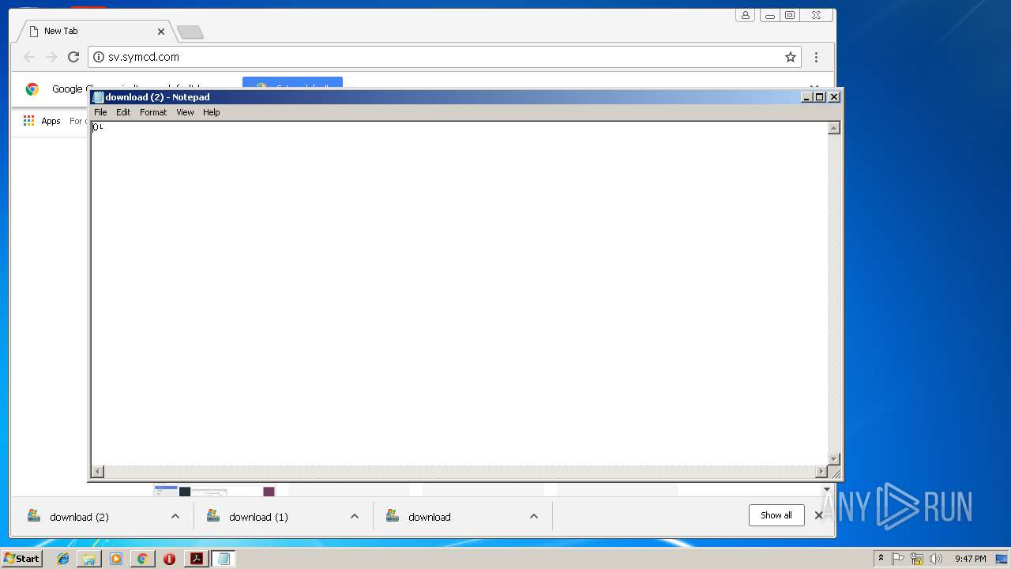1011x569 pixels.
Task: Open File Explorer from taskbar
Action: coord(89,559)
